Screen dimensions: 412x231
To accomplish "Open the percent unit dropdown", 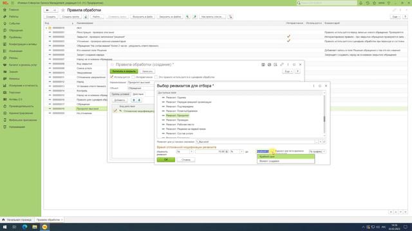I will point(241,151).
